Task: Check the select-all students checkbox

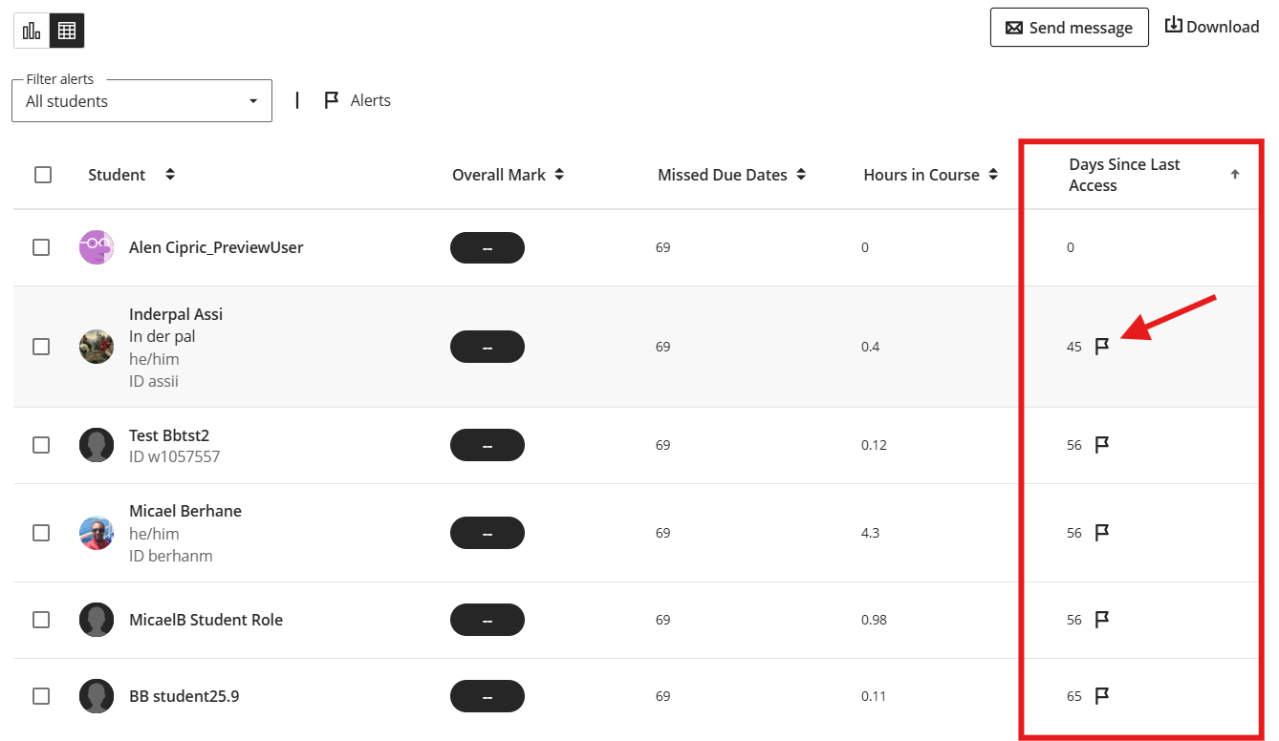Action: click(x=42, y=174)
